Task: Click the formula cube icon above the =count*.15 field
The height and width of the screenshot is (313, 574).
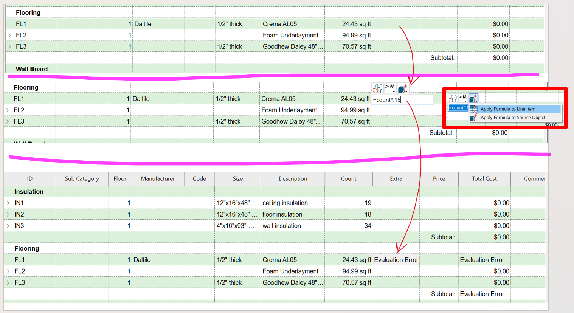Action: coord(403,88)
